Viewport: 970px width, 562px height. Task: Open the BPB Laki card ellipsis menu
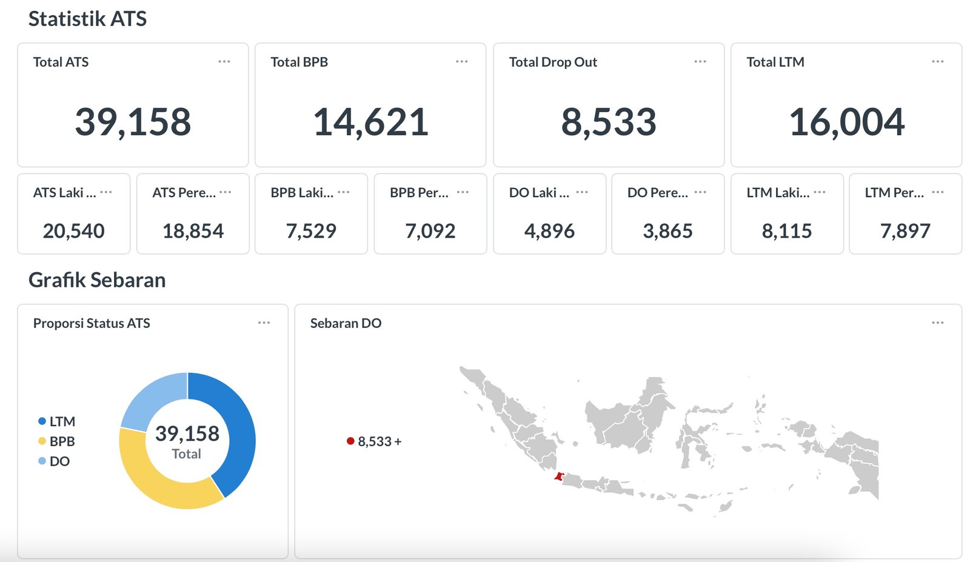click(344, 192)
